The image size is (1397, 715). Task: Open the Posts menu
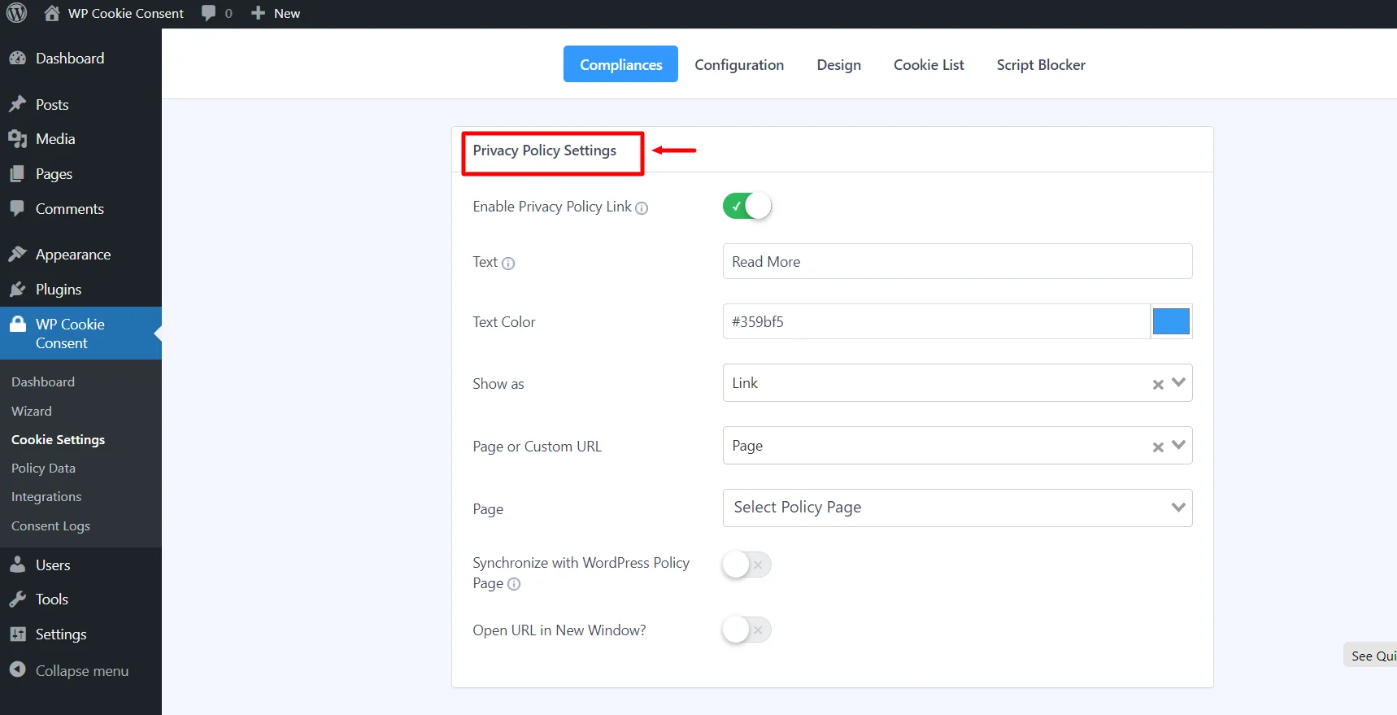pyautogui.click(x=52, y=104)
